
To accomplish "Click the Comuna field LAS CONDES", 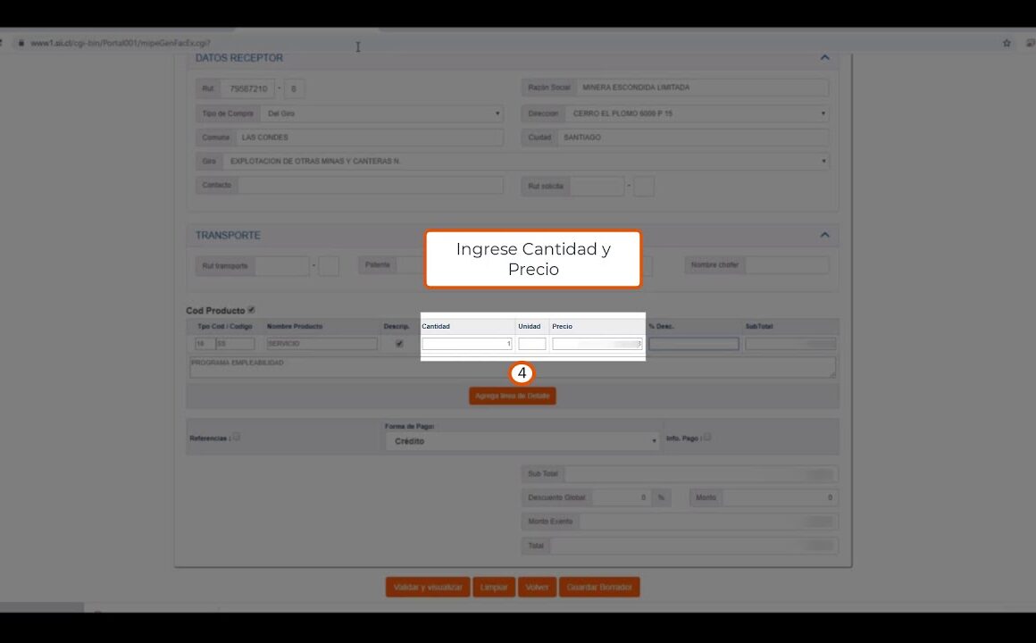I will [370, 138].
